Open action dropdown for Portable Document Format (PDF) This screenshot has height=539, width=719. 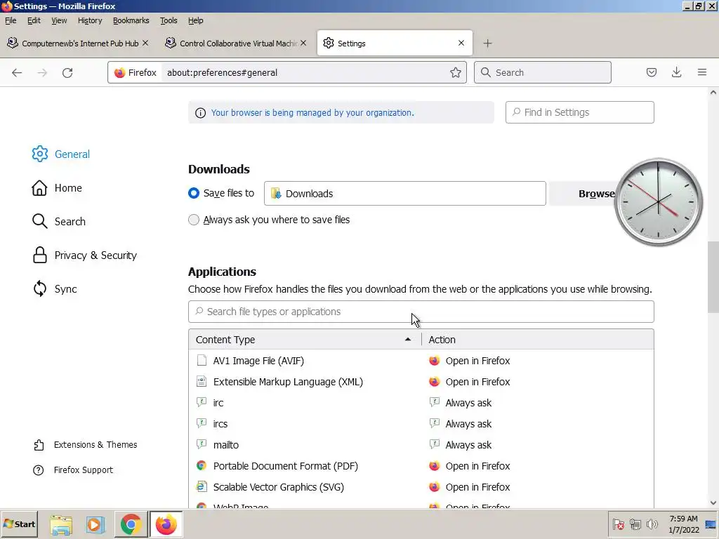pos(539,466)
